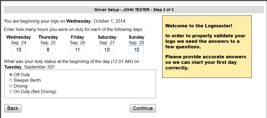This screenshot has width=267, height=118.
Task: Select the Friday Sep. 26 hours input
Action: [78, 49]
